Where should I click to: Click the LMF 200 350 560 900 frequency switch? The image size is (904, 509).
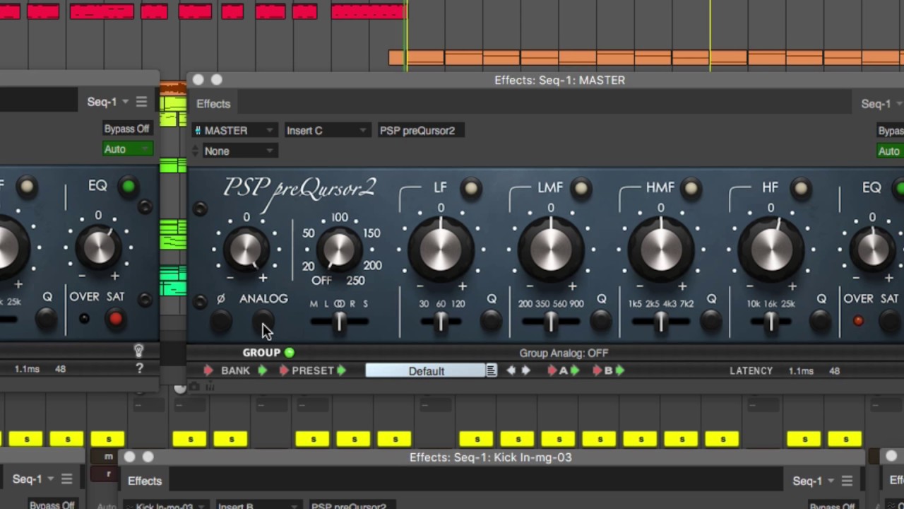point(551,322)
